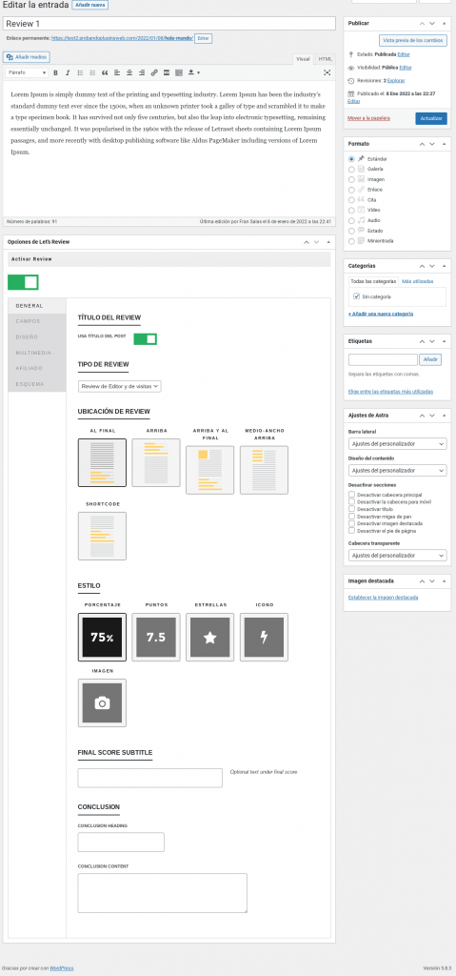Viewport: 456px width, 976px height.
Task: Choose the Puntos 7.5 style tile
Action: click(156, 637)
